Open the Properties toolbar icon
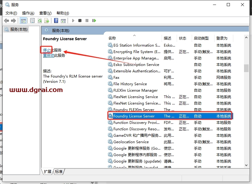This screenshot has width=252, height=184. tap(32, 21)
